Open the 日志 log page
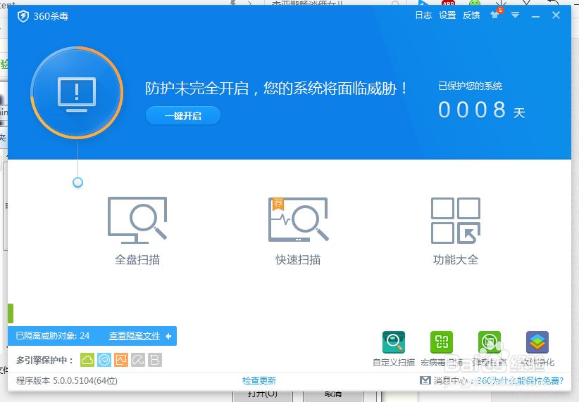This screenshot has height=402, width=579. [x=423, y=15]
